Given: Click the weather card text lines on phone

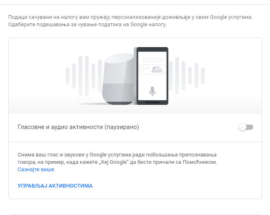Looking at the screenshot, I should point(145,69).
